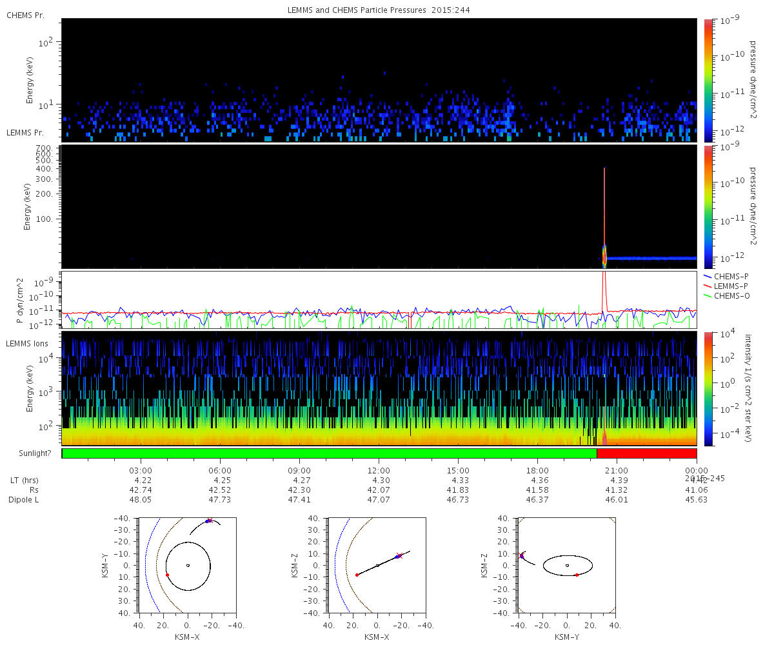Viewport: 774px width, 645px height.
Task: Click the top CHEMS pressure colorbar
Action: 708,80
